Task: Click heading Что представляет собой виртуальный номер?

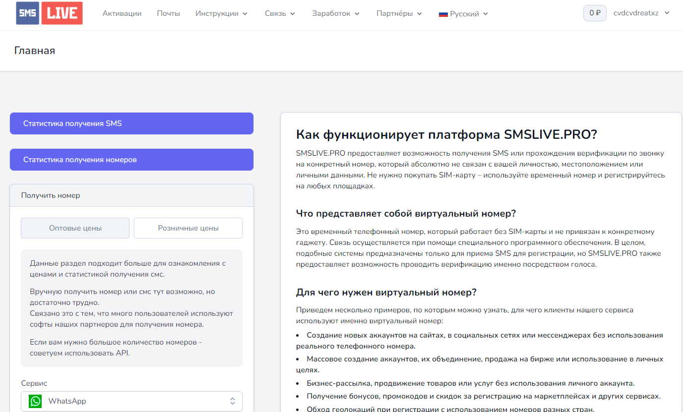Action: (406, 213)
